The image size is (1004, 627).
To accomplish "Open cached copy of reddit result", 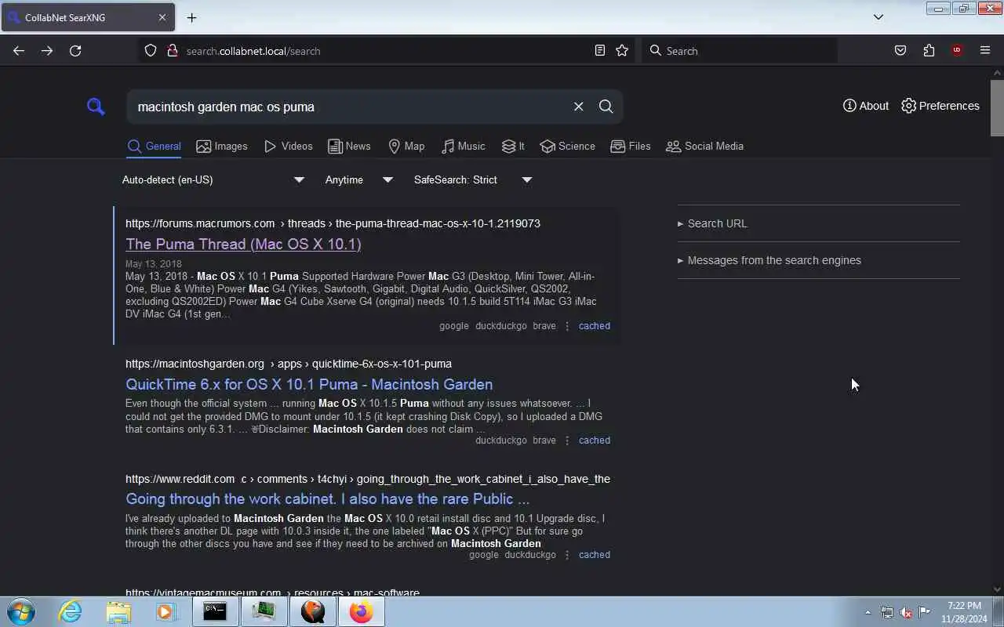I will (595, 555).
